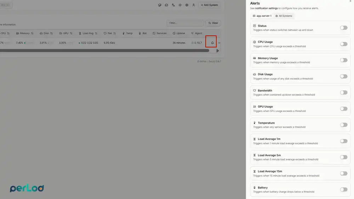
Task: Open the containers box icon in the top bar
Action: pyautogui.click(x=160, y=5)
